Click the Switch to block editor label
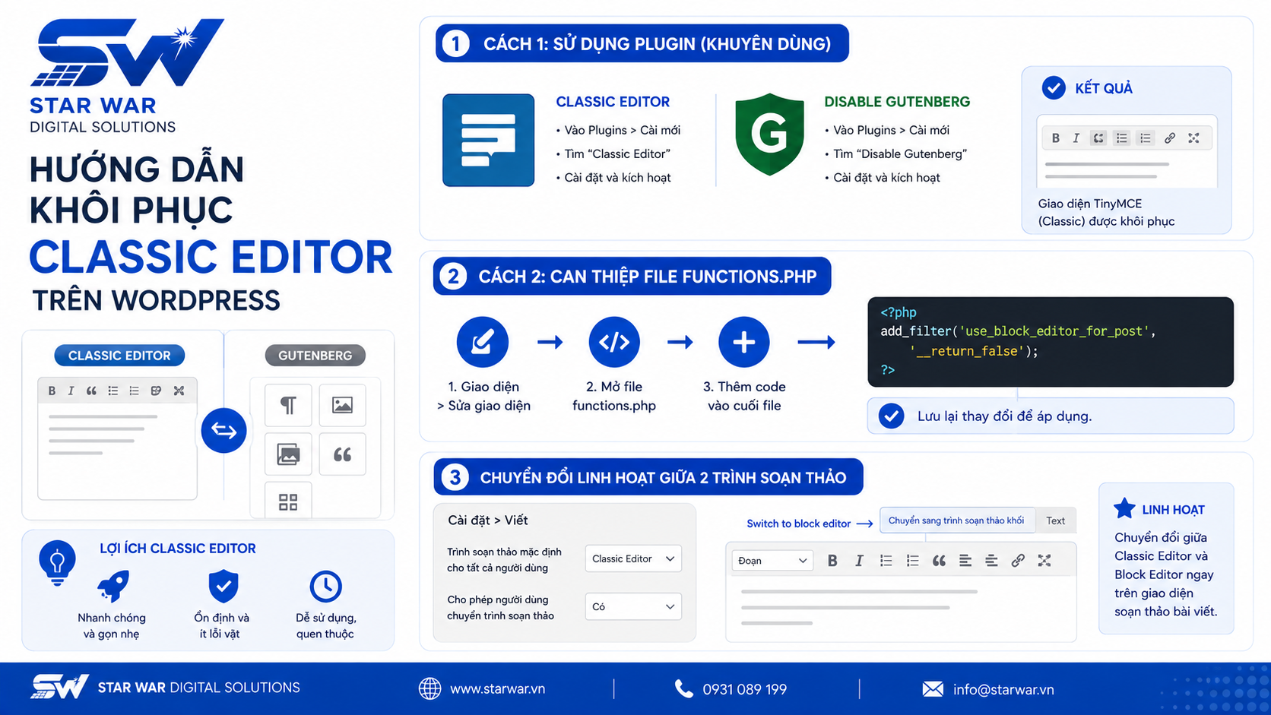Image resolution: width=1271 pixels, height=715 pixels. [798, 524]
